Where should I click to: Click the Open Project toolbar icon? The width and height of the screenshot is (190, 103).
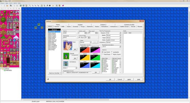pyautogui.click(x=5, y=6)
